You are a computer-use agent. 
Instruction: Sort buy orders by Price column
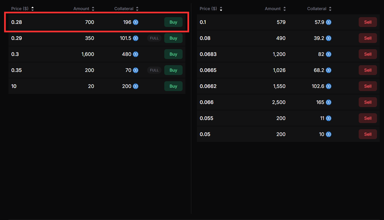(33, 9)
